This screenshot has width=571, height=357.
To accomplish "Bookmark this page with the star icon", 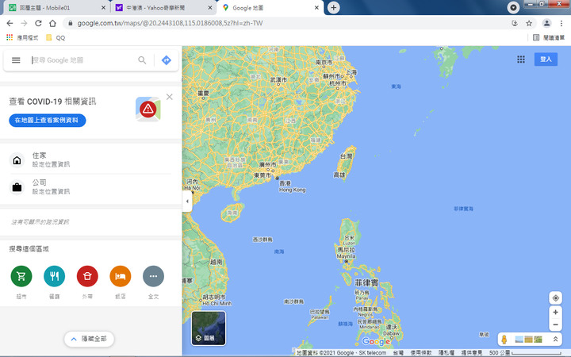I will [x=529, y=23].
